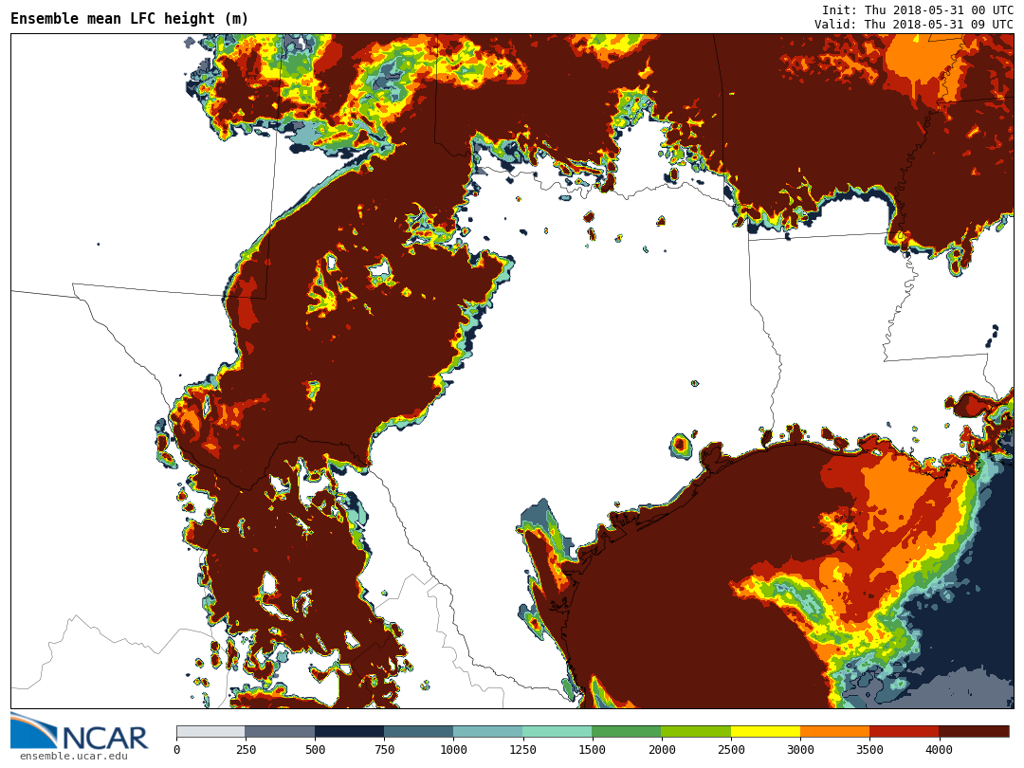Click the 'Ensemble mean LFC height (m)' title
The height and width of the screenshot is (768, 1024).
pyautogui.click(x=130, y=19)
